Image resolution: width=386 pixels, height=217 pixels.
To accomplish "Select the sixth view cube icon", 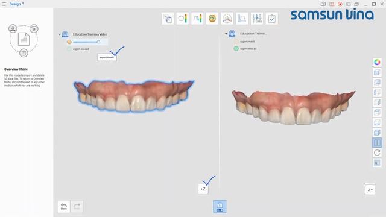I will point(377,122).
